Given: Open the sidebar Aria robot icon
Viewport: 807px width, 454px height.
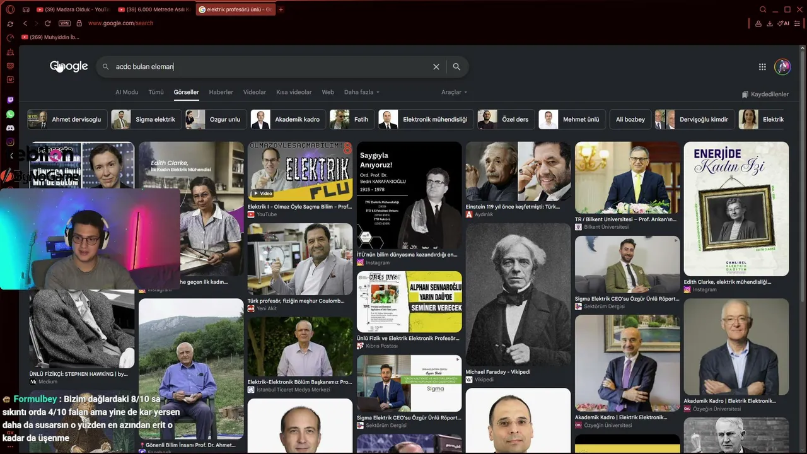Looking at the screenshot, I should (10, 52).
